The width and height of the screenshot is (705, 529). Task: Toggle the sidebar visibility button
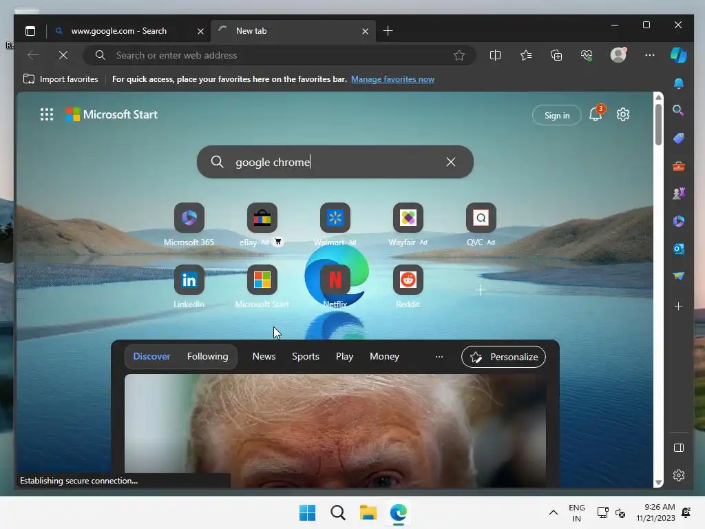(x=678, y=448)
